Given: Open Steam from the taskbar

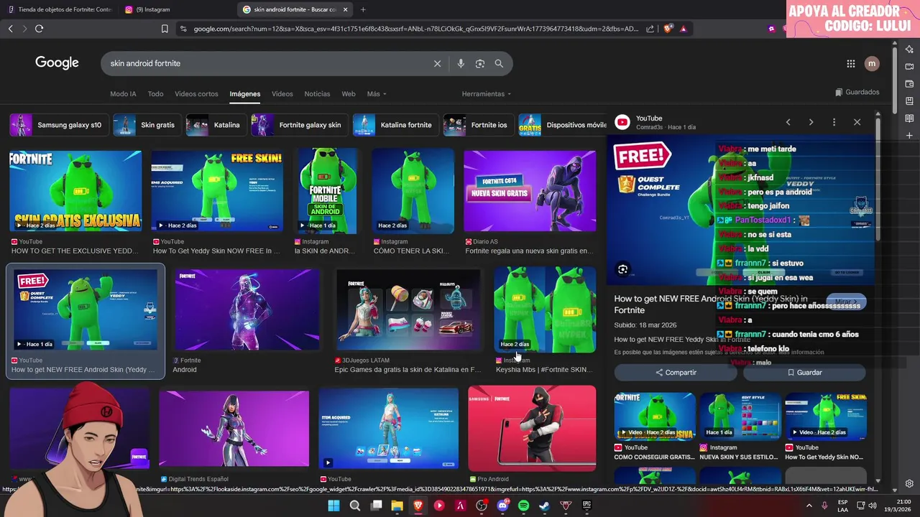Looking at the screenshot, I should 545,506.
